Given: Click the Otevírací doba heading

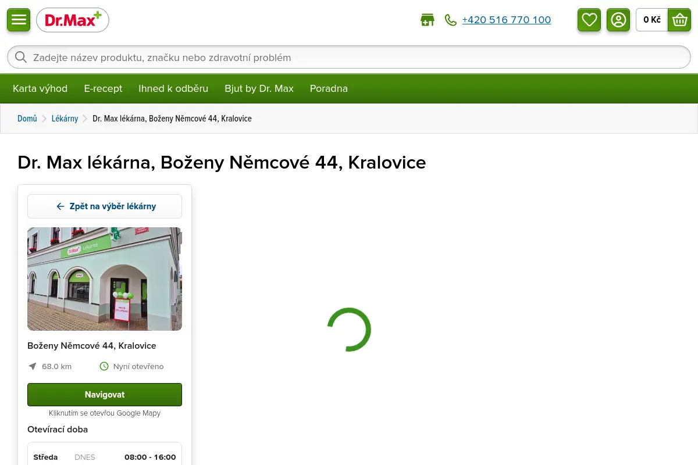Looking at the screenshot, I should [58, 430].
